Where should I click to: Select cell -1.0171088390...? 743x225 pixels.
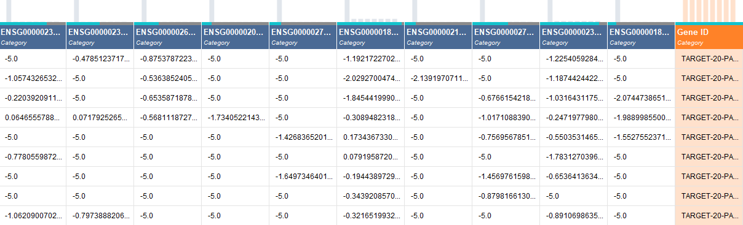[x=506, y=118]
